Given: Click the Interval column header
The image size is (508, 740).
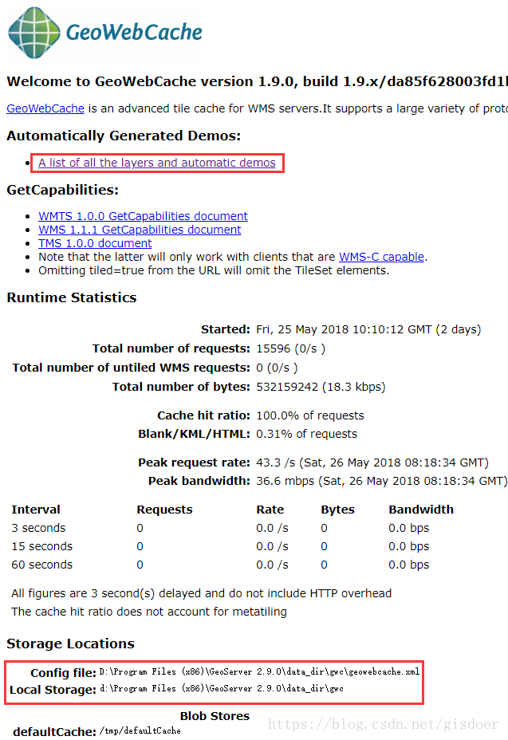Looking at the screenshot, I should [36, 510].
